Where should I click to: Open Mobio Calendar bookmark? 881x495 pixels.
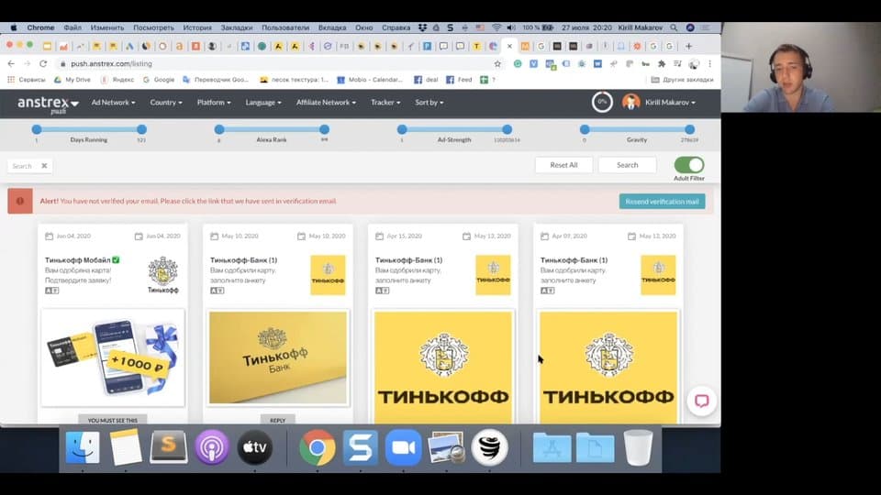[x=370, y=80]
